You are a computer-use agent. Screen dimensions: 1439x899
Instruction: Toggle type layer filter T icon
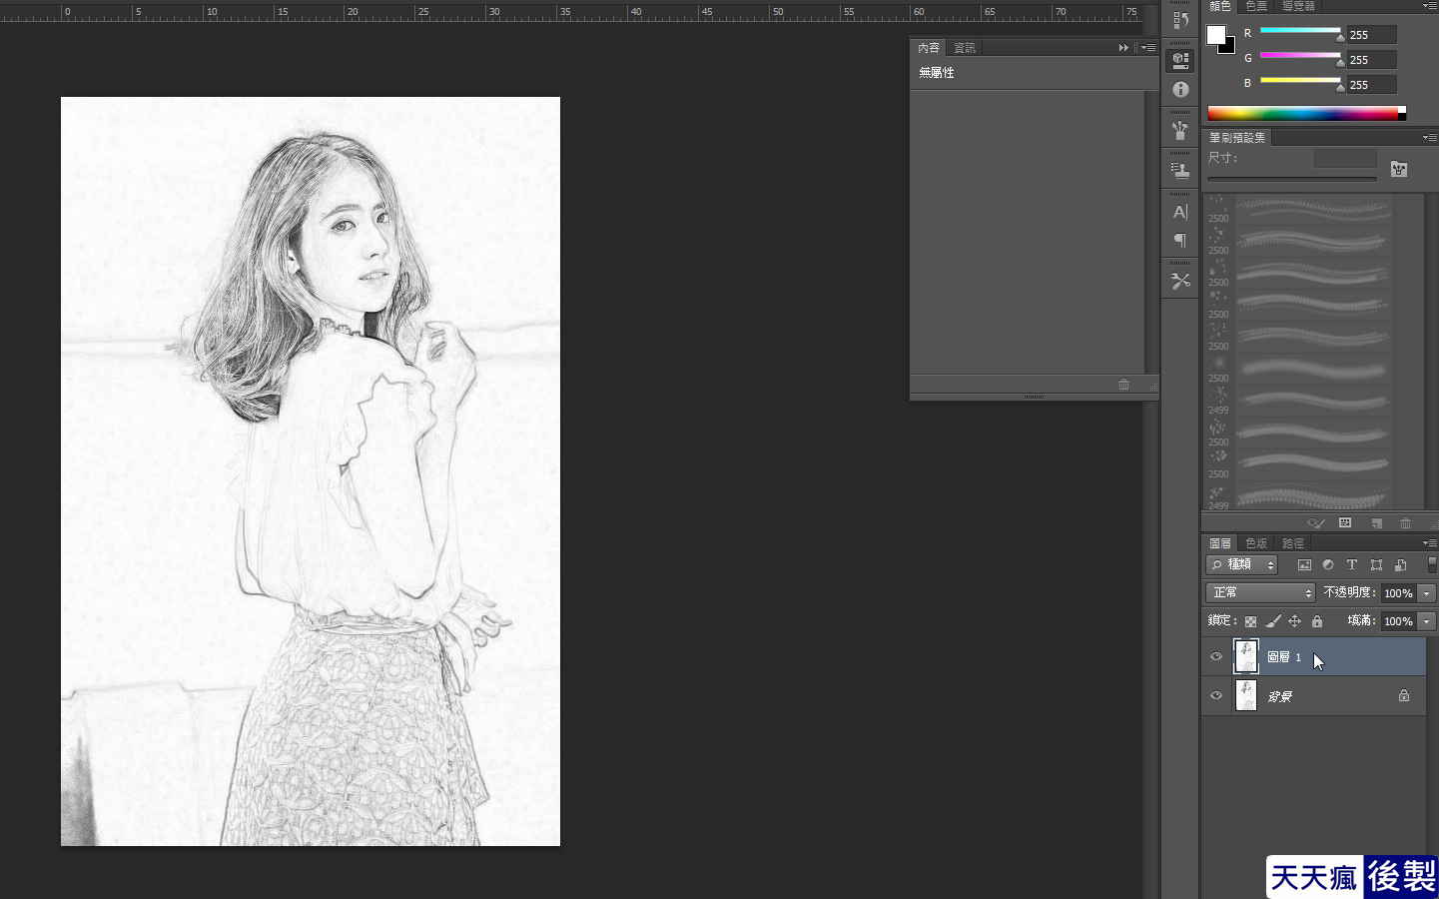tap(1352, 564)
